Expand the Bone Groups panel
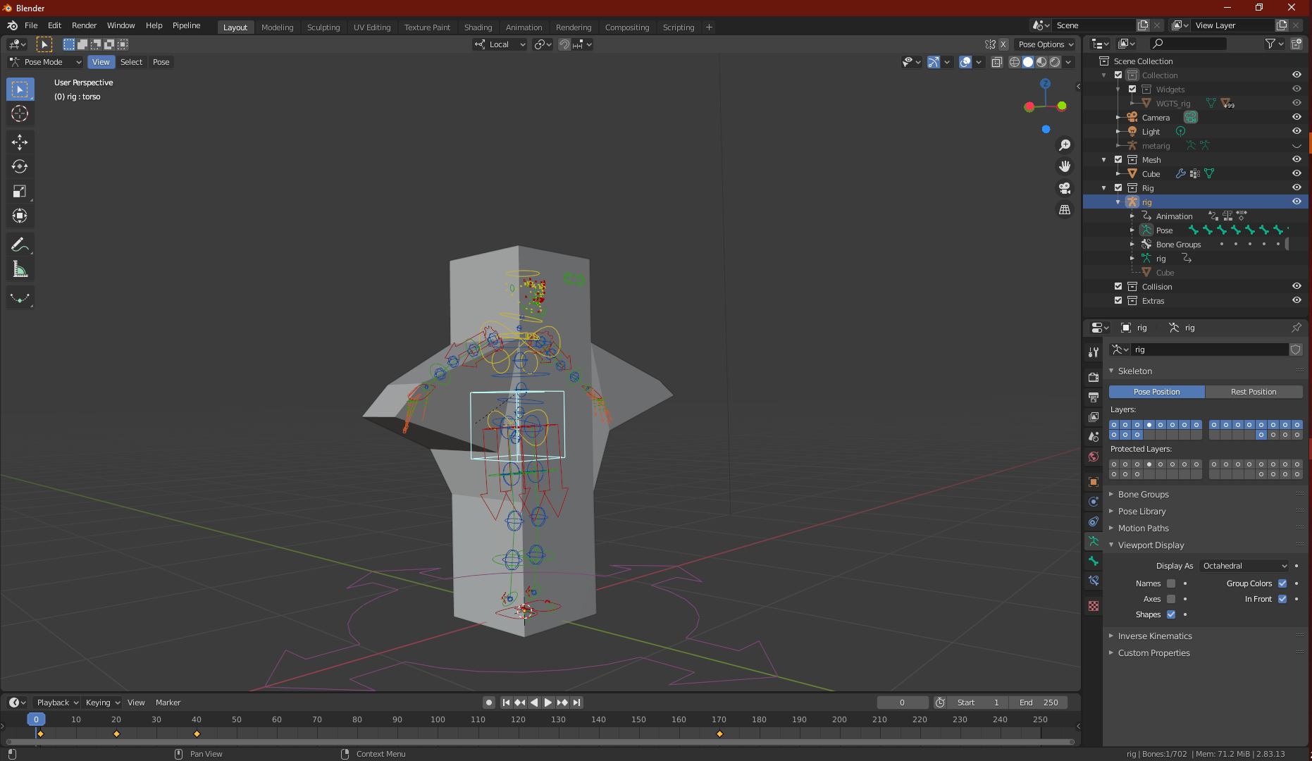 click(x=1143, y=494)
